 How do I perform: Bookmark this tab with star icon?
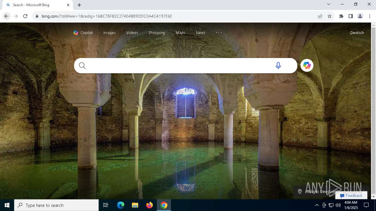click(330, 16)
